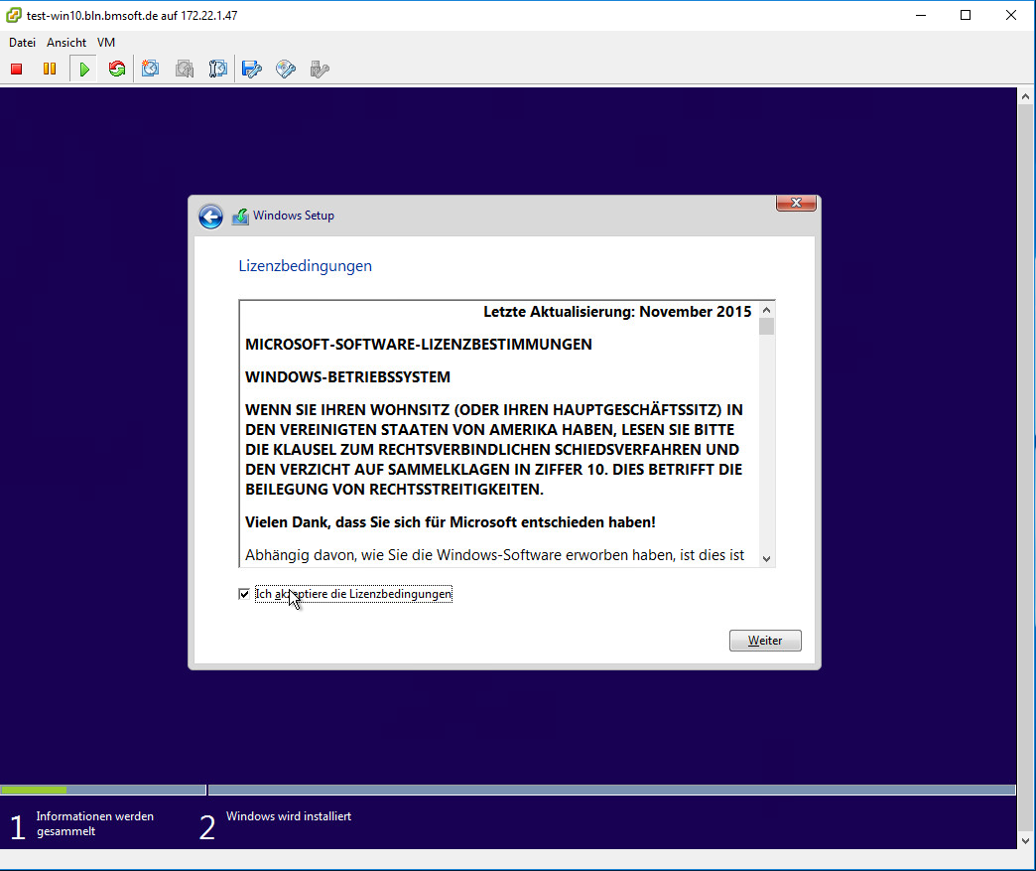The height and width of the screenshot is (871, 1036).
Task: Open the snapshot manager icon
Action: click(218, 69)
